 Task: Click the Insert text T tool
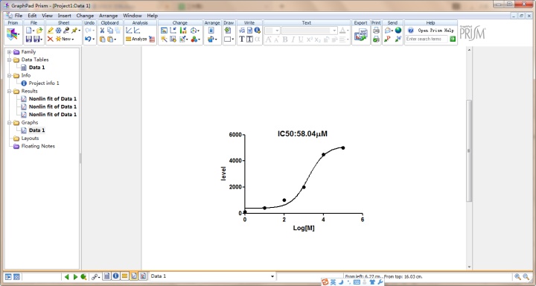(242, 39)
